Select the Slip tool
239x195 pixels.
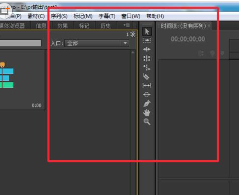147,85
